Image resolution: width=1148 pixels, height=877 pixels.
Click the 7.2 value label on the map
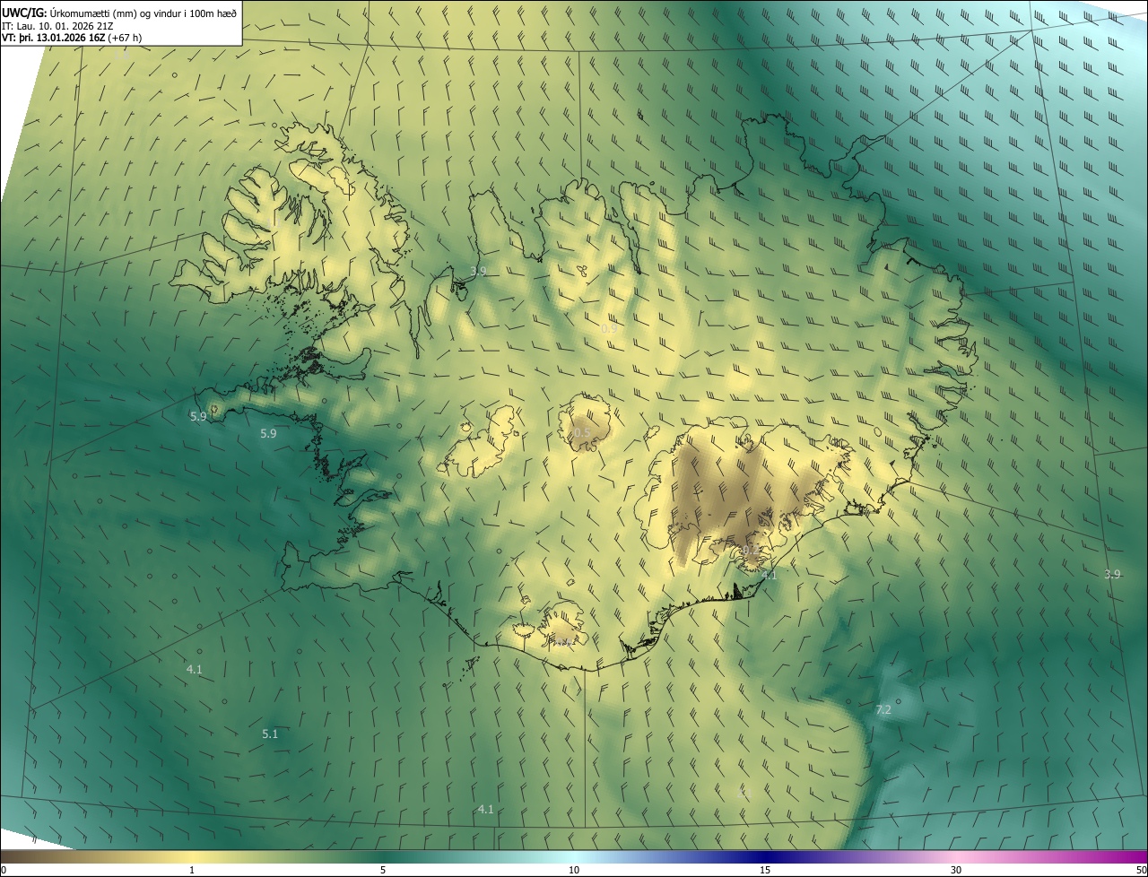[883, 709]
